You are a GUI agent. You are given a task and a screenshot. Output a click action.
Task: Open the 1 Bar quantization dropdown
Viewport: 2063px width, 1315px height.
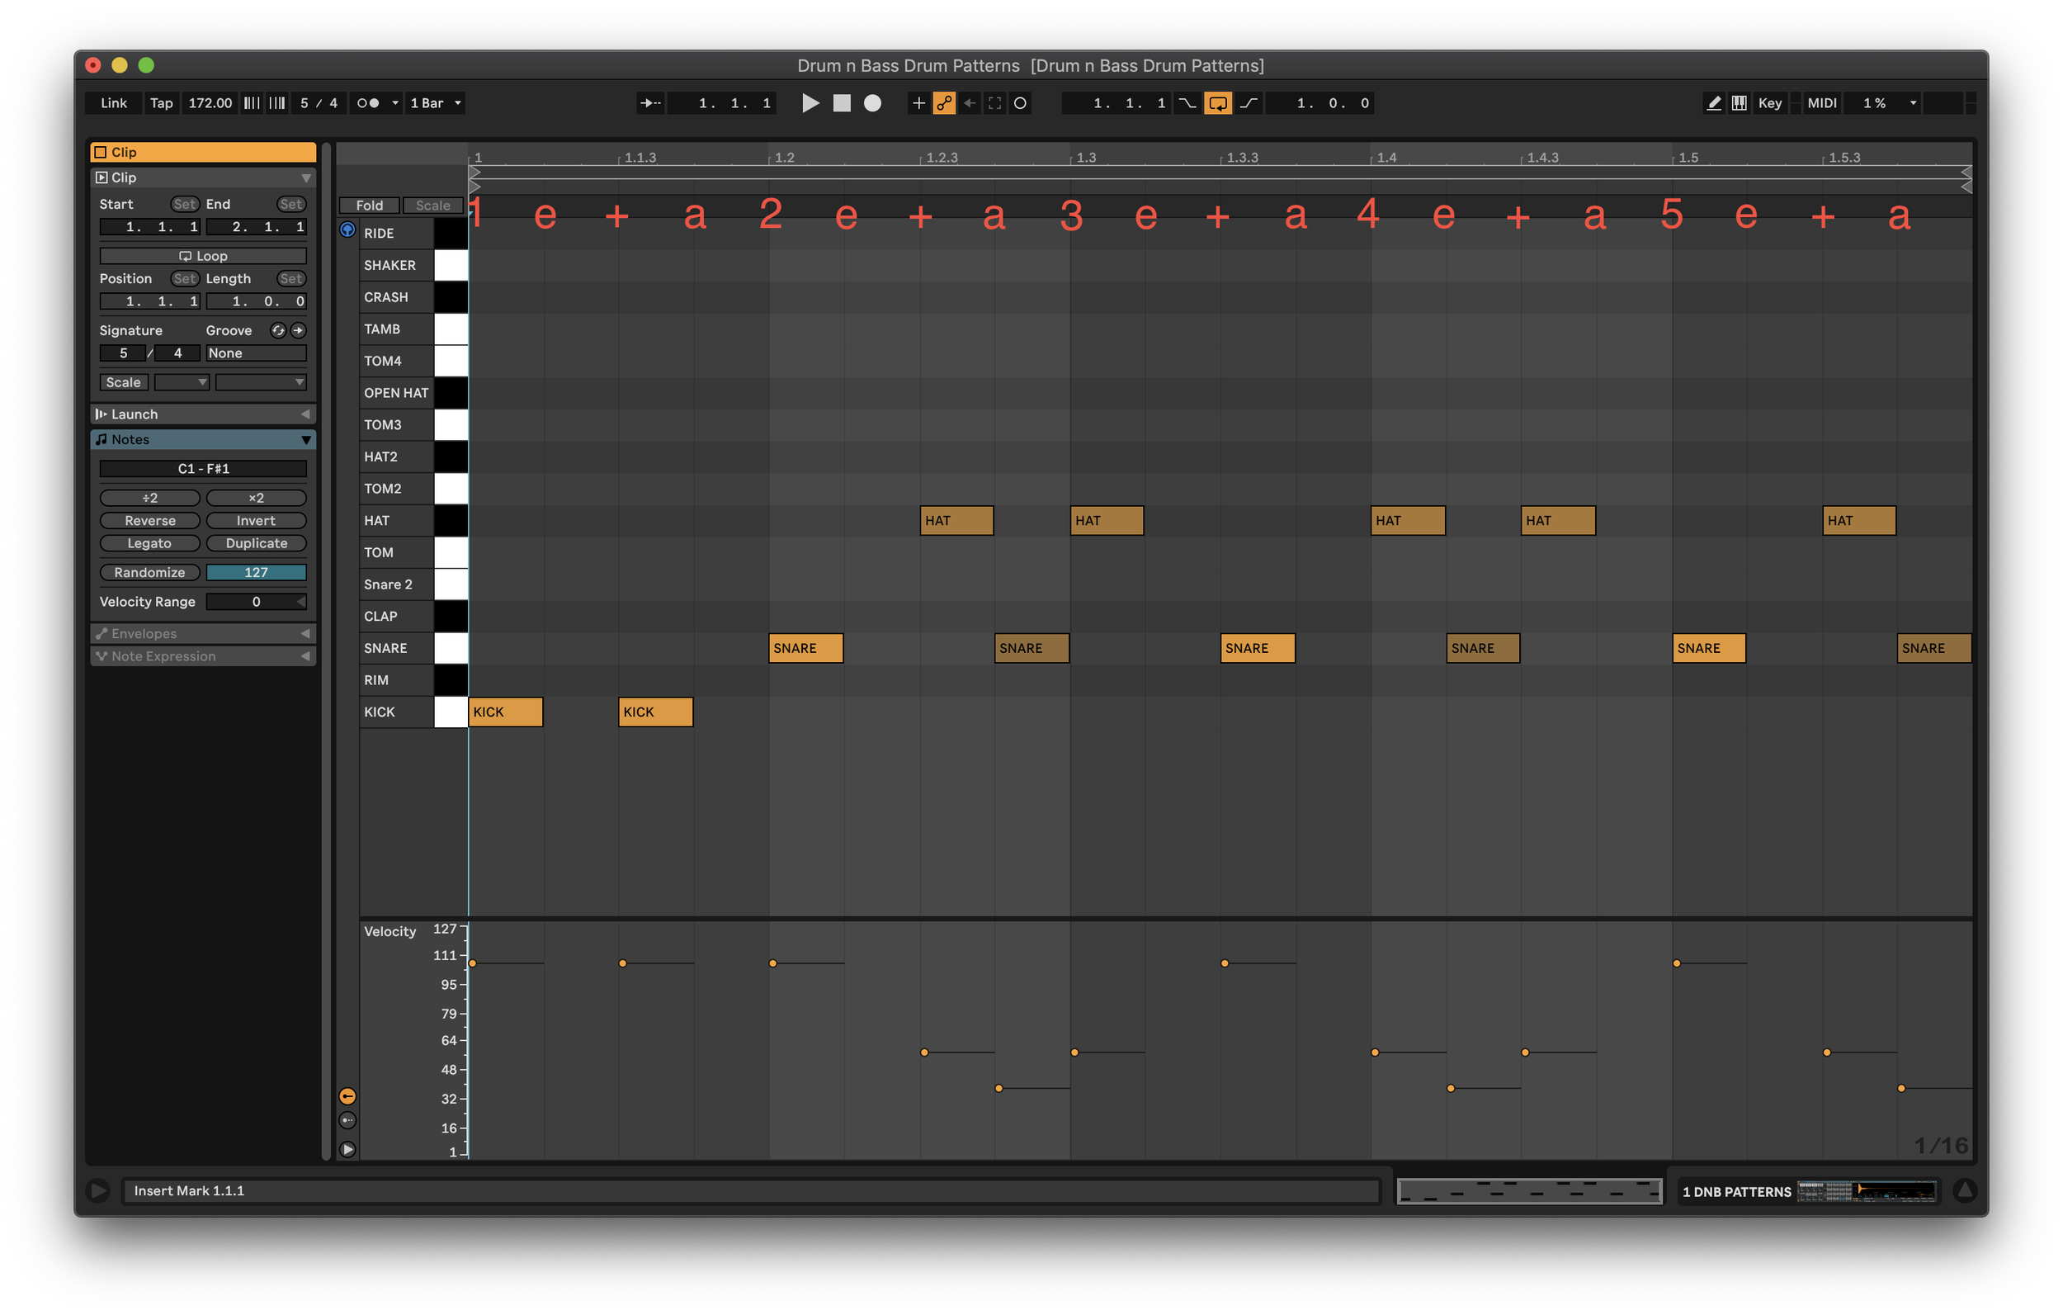435,103
